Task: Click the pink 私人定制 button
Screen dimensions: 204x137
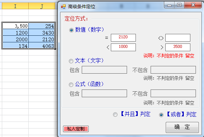Action: tap(76, 129)
